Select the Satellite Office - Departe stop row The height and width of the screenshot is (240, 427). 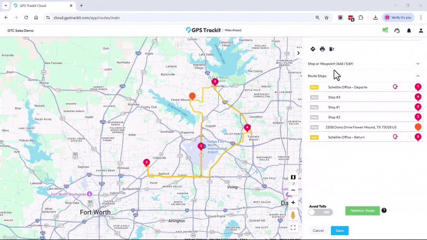[x=366, y=87]
